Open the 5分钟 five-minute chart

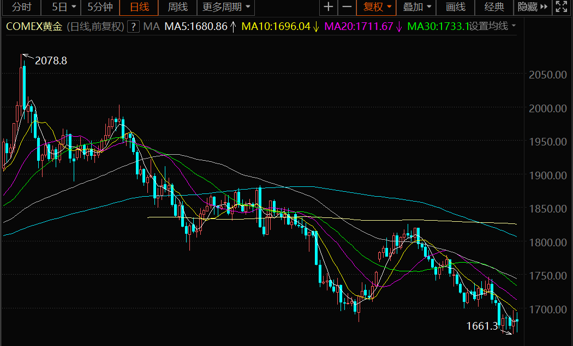point(100,7)
